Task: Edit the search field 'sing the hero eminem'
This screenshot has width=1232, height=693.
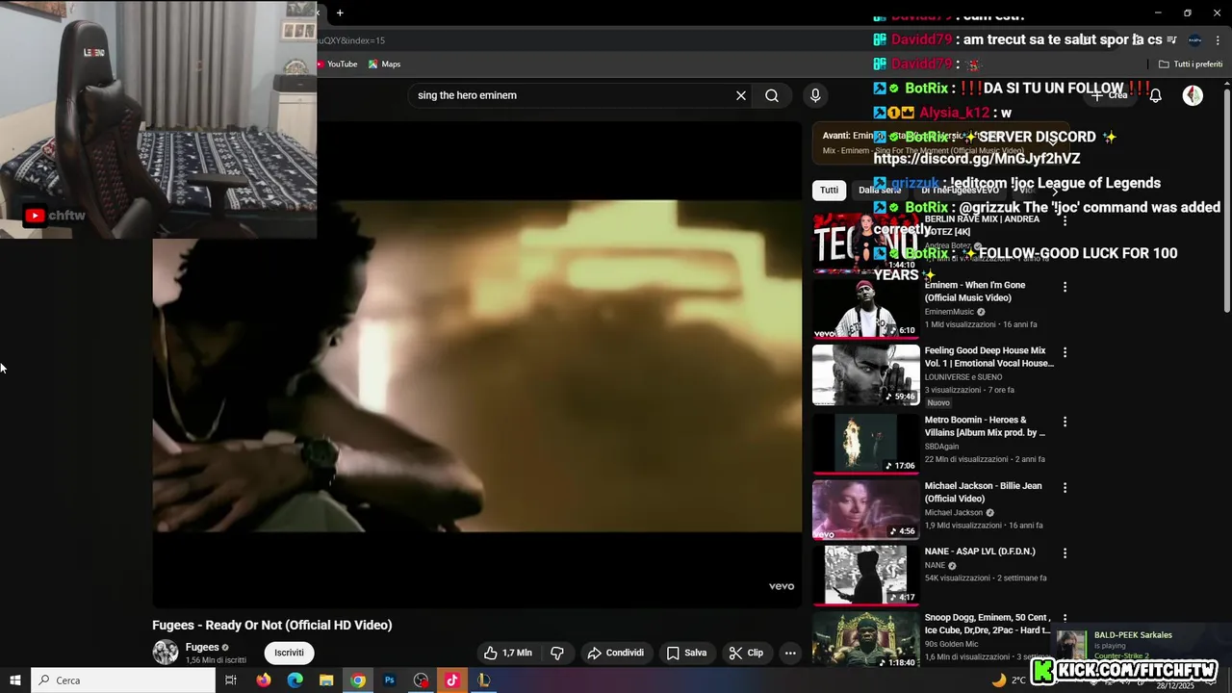Action: click(x=573, y=95)
